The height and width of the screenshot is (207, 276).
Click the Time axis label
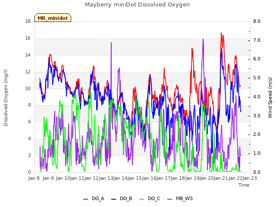point(244,185)
